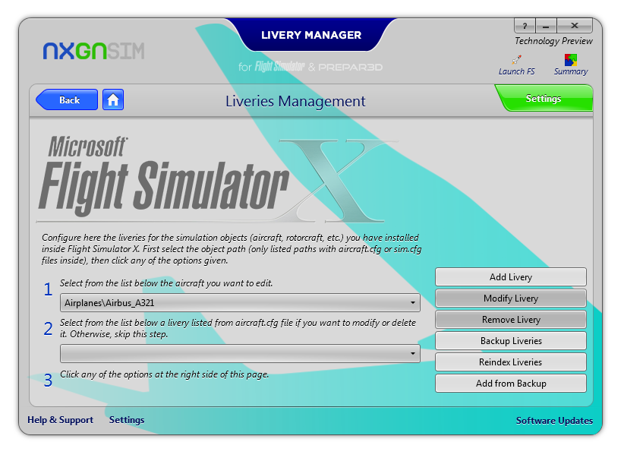Image resolution: width=624 pixels, height=458 pixels.
Task: Click the LIVERY MANAGER title banner
Action: [x=311, y=35]
